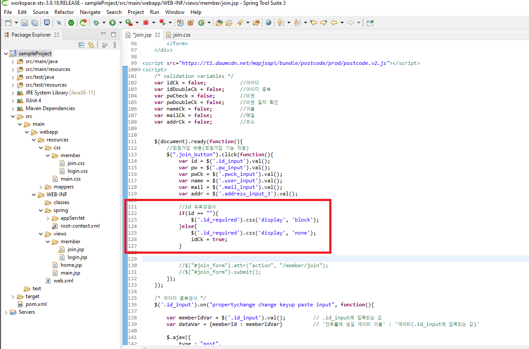The height and width of the screenshot is (349, 529).
Task: Click the Boot Dashboard green power icon
Action: [71, 23]
